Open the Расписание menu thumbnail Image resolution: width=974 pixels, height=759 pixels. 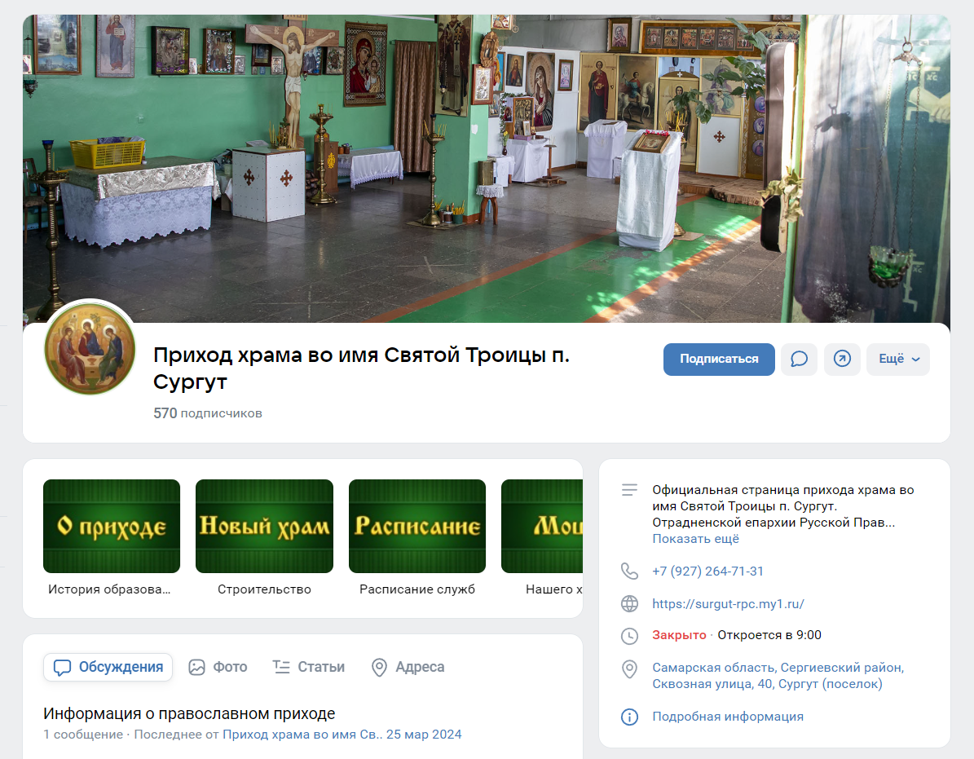[416, 526]
